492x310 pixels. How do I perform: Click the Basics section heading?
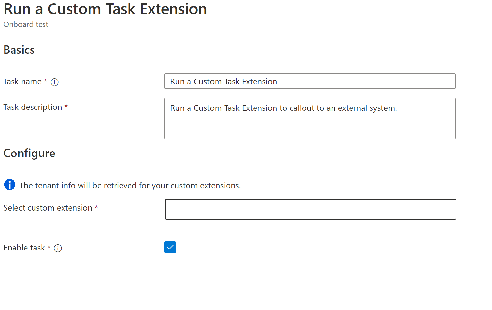(x=19, y=50)
